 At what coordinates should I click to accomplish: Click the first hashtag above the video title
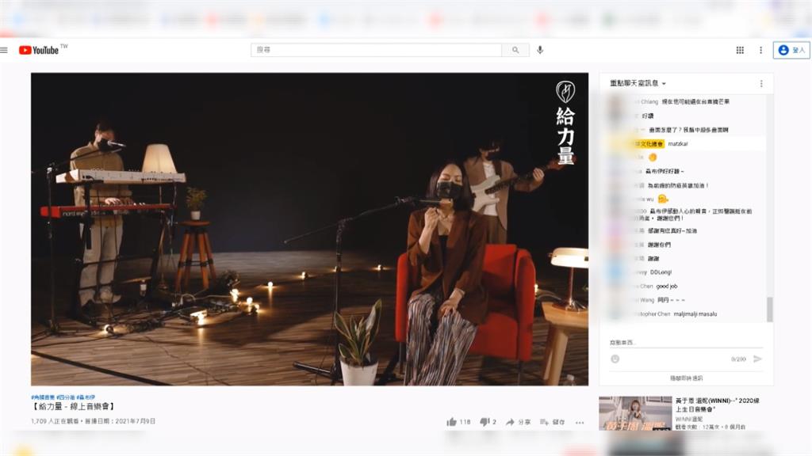click(x=42, y=397)
